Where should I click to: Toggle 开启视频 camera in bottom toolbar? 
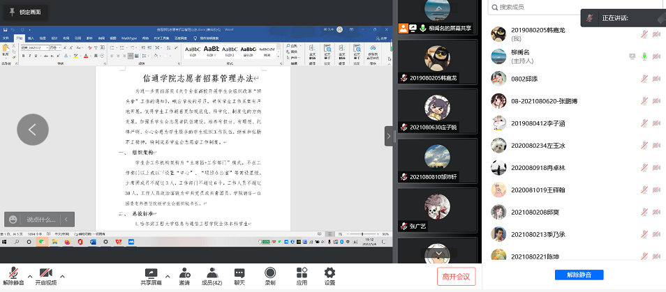(45, 273)
